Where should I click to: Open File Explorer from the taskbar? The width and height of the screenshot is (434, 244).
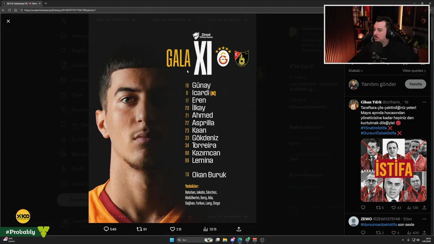225,240
